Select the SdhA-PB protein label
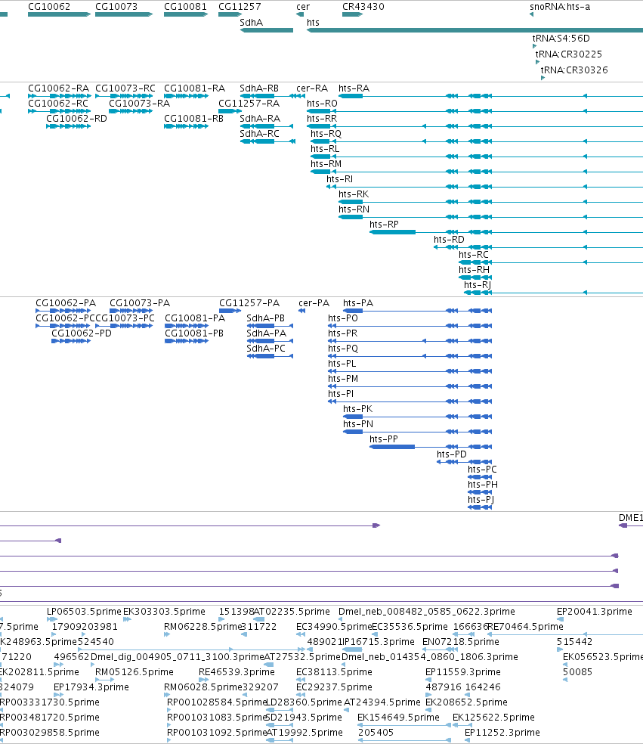The width and height of the screenshot is (643, 744). click(265, 318)
